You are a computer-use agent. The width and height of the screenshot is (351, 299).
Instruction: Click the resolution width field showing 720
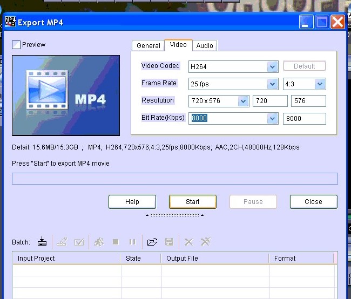point(270,101)
